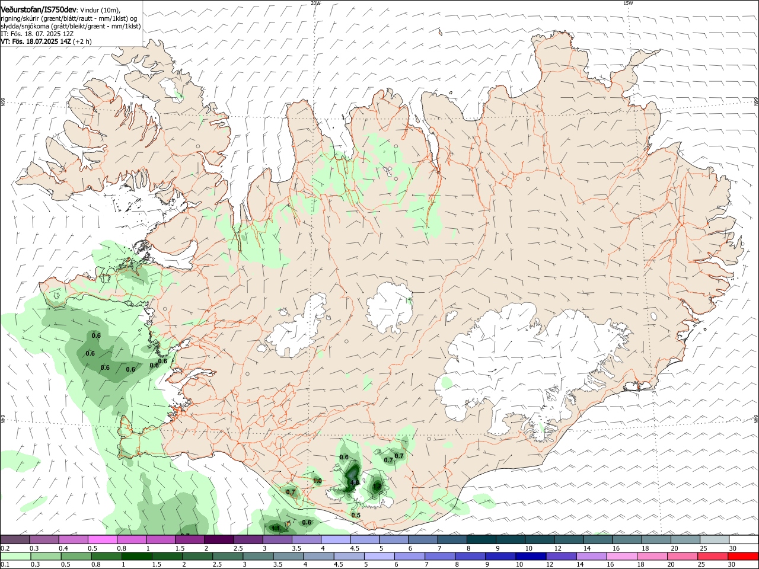Select the orchid 0.4 swatch in snow legend
759x569 pixels.
74,539
